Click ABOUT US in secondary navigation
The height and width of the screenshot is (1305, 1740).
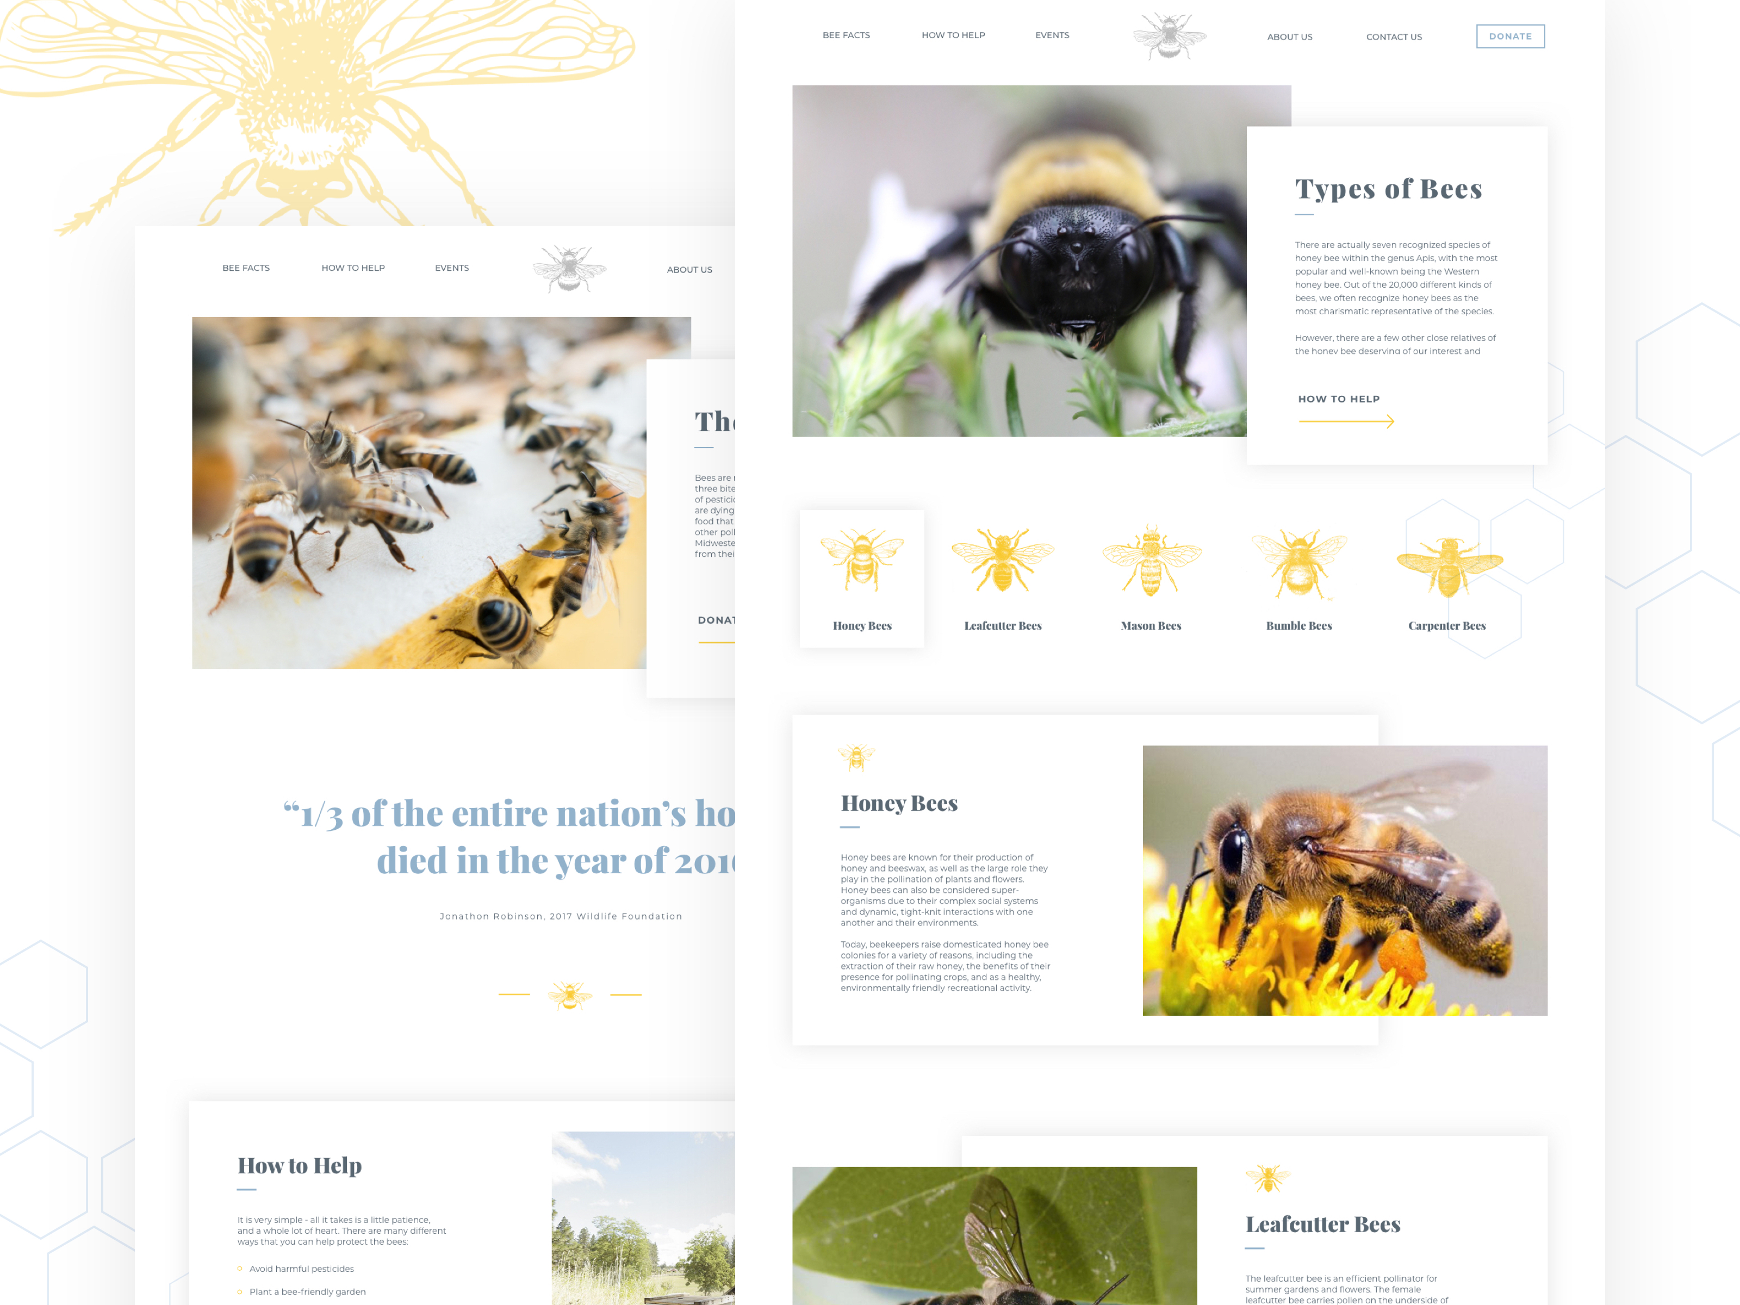[x=689, y=269]
